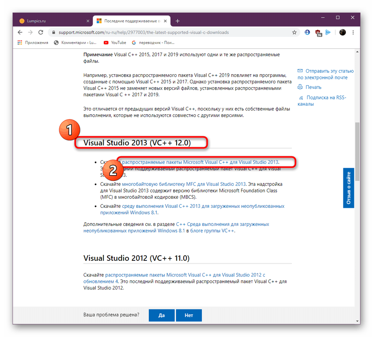Click the Нет button

tap(188, 315)
